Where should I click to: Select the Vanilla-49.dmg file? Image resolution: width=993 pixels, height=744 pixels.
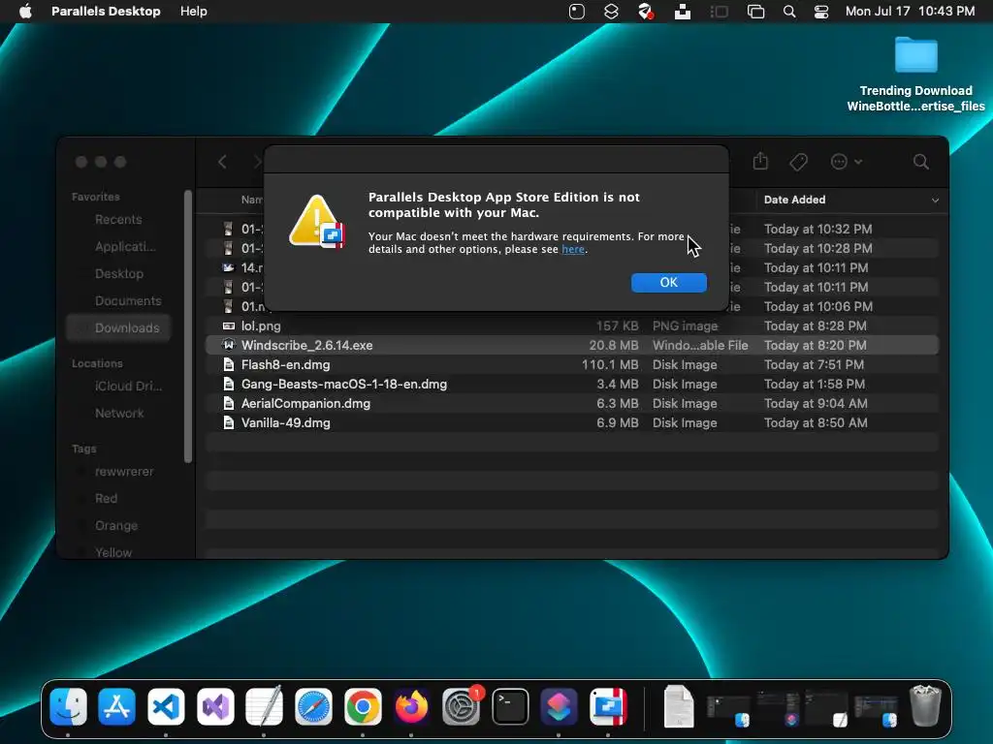tap(572, 423)
